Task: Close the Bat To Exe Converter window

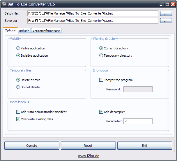Action: coord(173,4)
